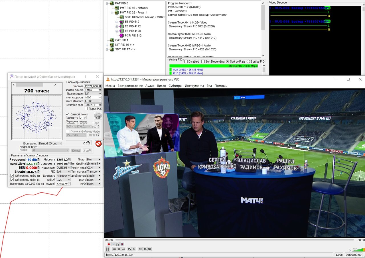Image resolution: width=365 pixels, height=258 pixels.
Task: Open the Инструменты menu in VLC
Action: tap(194, 86)
